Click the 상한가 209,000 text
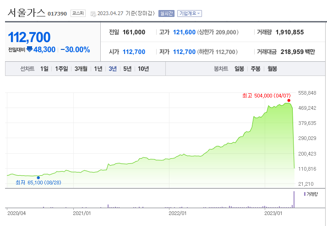This screenshot has width=327, height=226. click(x=218, y=32)
